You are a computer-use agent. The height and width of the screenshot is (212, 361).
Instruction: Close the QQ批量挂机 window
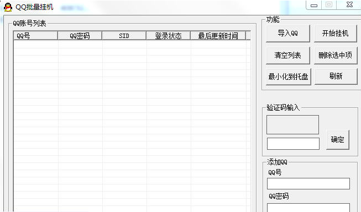[x=349, y=4]
